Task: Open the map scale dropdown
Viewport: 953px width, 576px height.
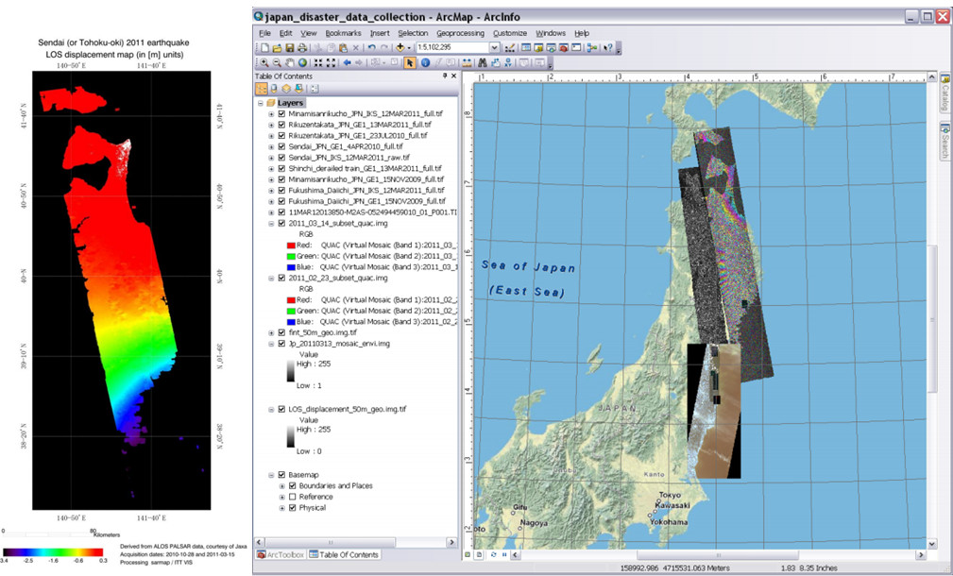Action: click(x=494, y=47)
